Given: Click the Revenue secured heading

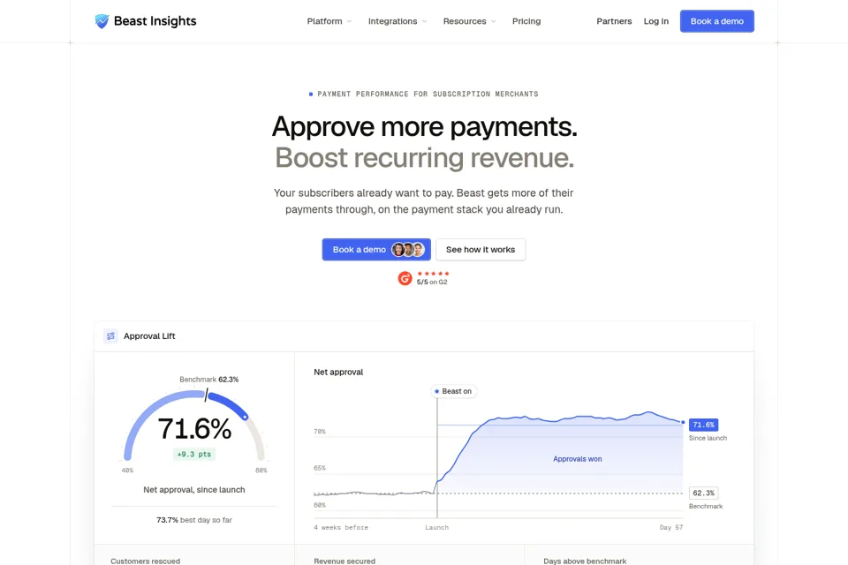Looking at the screenshot, I should pyautogui.click(x=344, y=561).
